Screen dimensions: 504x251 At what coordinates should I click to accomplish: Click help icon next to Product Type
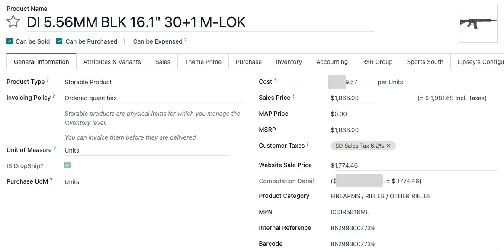[48, 80]
